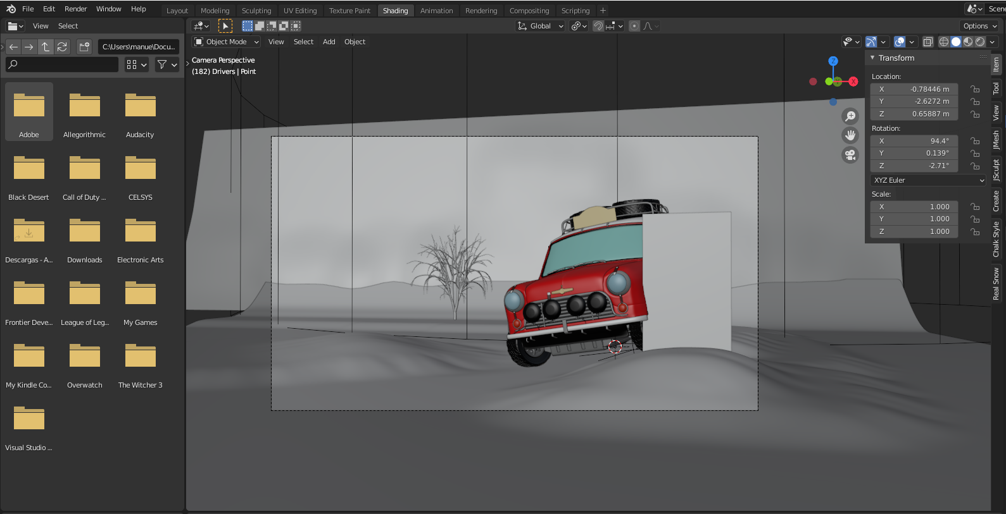Create a new folder in file browser

coord(84,47)
